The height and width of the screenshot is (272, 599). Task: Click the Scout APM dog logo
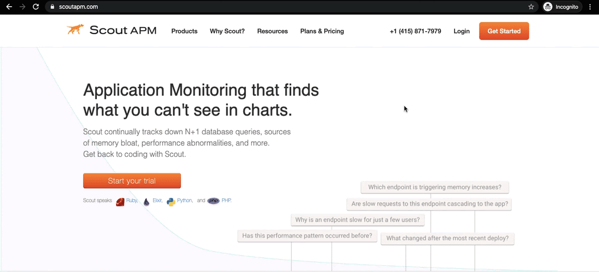click(x=75, y=30)
